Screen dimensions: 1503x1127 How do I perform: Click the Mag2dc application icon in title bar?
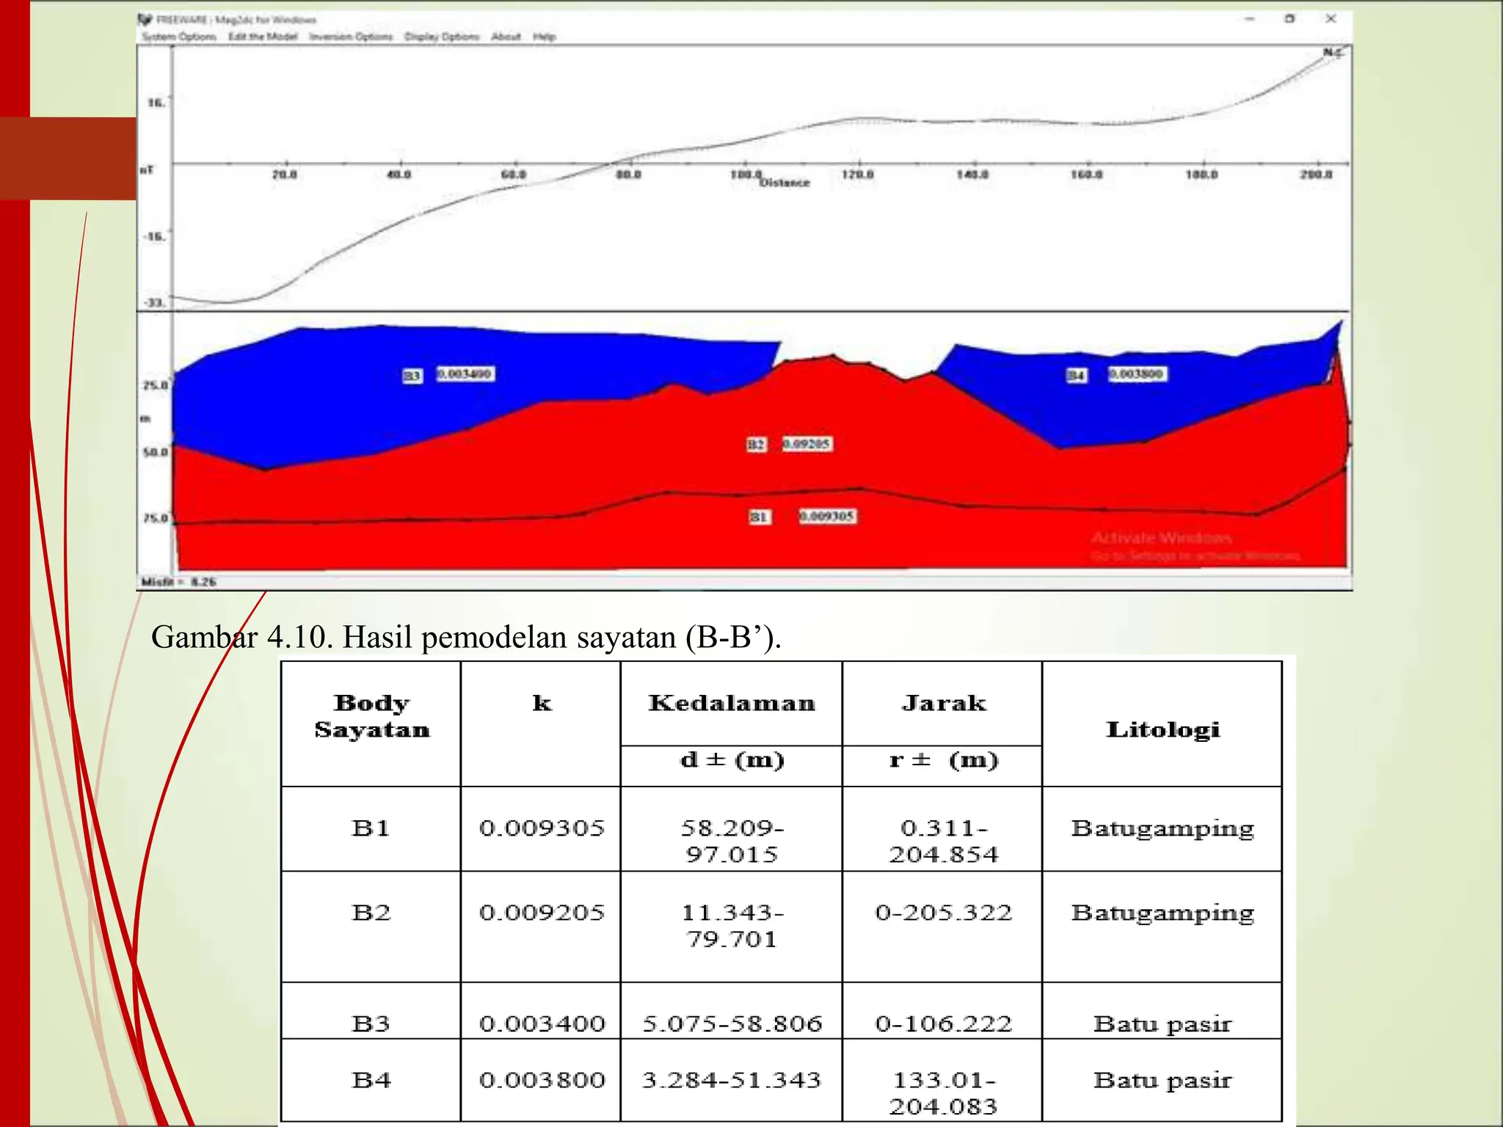[x=145, y=20]
